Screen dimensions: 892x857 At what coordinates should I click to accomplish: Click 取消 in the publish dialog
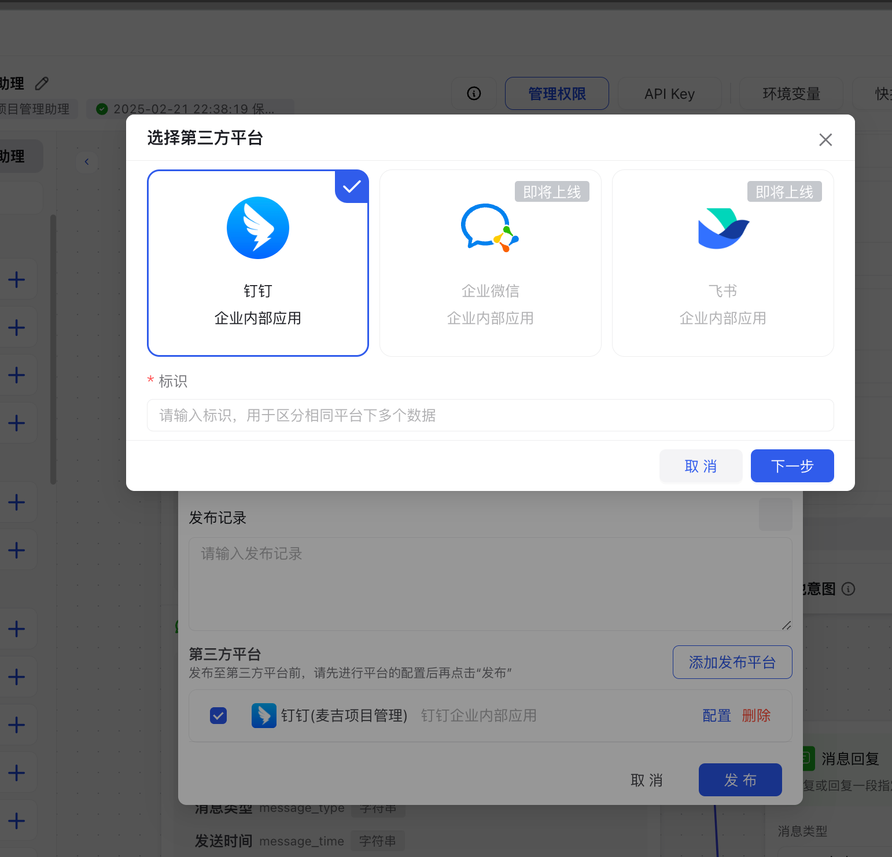[x=647, y=780]
